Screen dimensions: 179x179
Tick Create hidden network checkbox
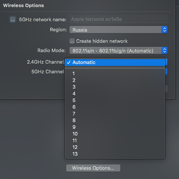(72, 41)
